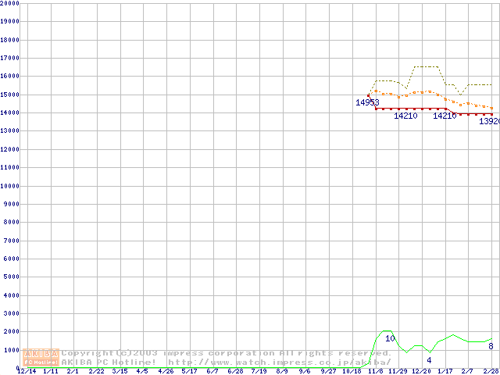
Task: Click the 13920 price label at right
Action: [489, 122]
